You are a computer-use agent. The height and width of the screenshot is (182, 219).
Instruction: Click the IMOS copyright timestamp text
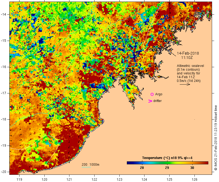pos(216,138)
